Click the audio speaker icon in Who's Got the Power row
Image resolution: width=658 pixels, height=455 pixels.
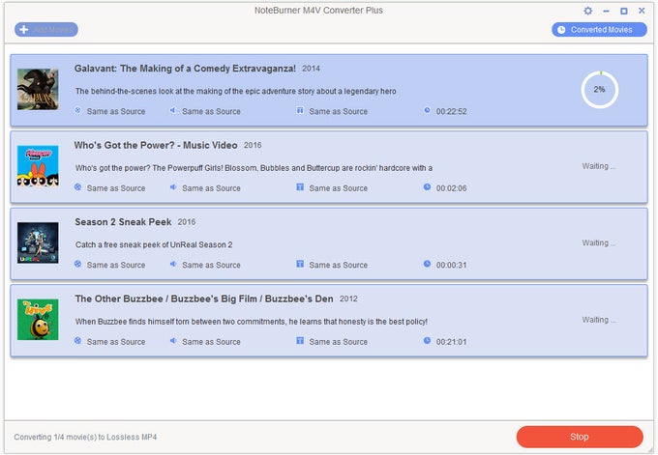tap(172, 186)
